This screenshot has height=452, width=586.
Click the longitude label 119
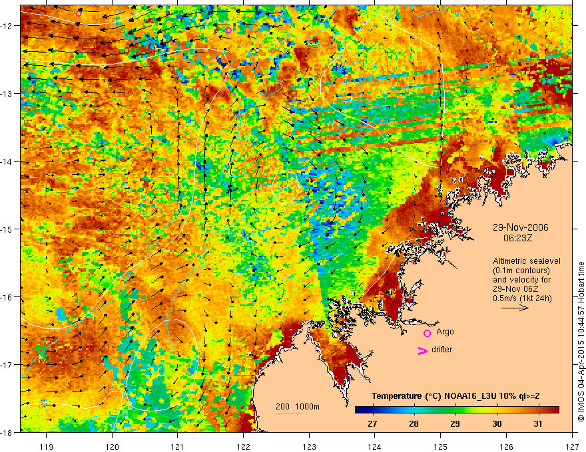click(47, 447)
